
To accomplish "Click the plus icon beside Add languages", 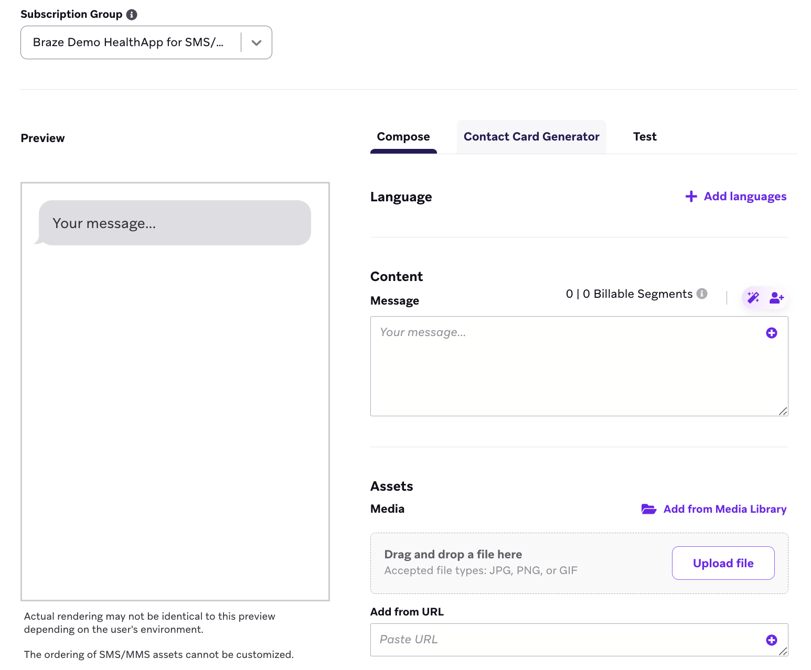I will [x=691, y=196].
